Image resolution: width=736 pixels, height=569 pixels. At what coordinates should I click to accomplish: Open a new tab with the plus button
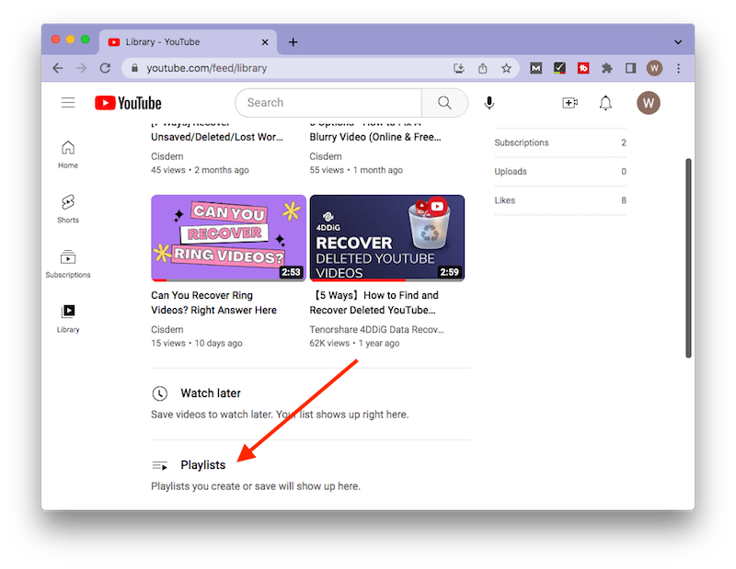[293, 41]
